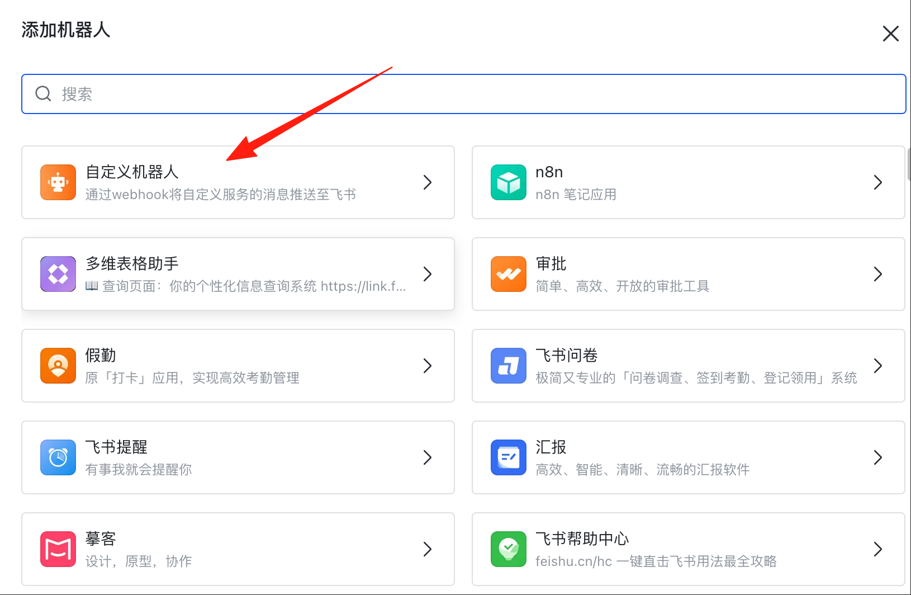This screenshot has width=911, height=595.
Task: Click the 问卷调查 description under 飞书问卷
Action: (x=696, y=378)
